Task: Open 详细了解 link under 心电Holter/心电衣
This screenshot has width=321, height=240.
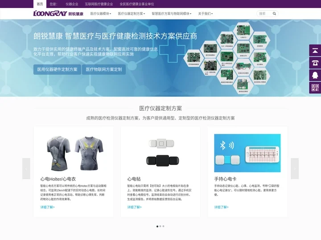Action: 48,207
